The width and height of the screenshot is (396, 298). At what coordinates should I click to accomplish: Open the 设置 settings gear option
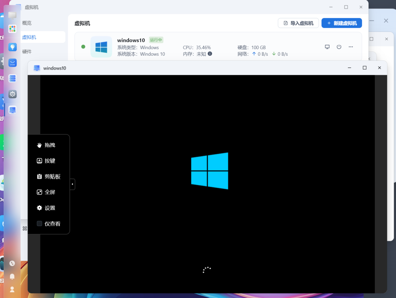[x=46, y=208]
